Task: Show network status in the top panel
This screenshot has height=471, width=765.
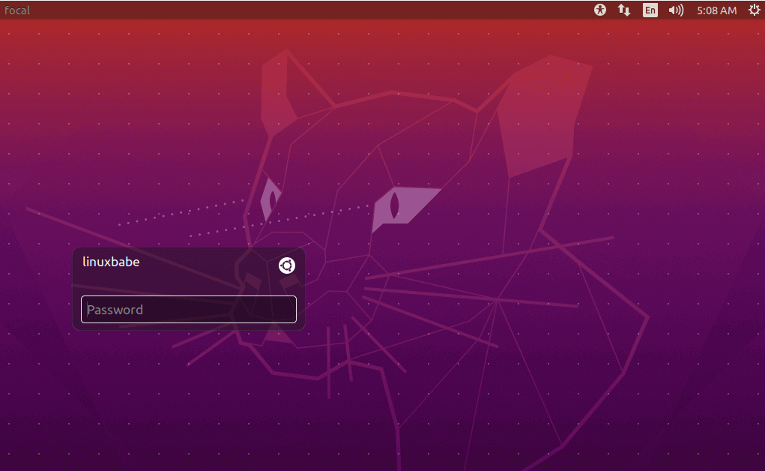Action: click(x=623, y=10)
